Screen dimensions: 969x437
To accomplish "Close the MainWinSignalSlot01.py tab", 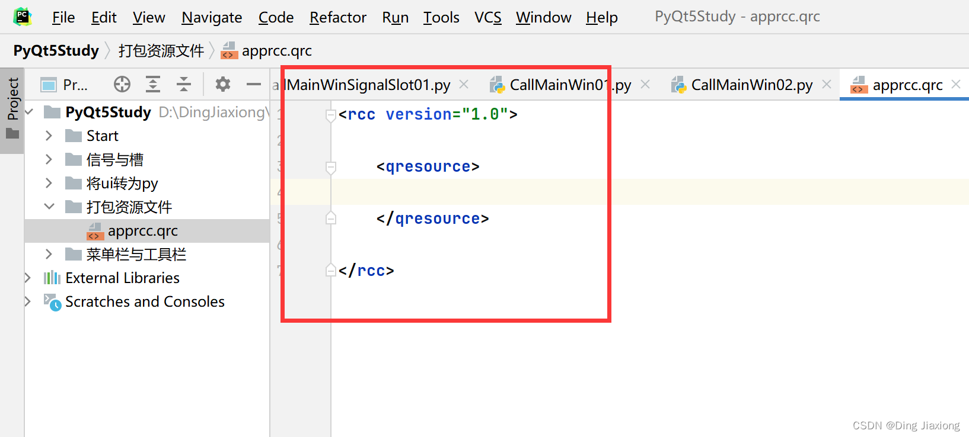I will click(x=464, y=85).
